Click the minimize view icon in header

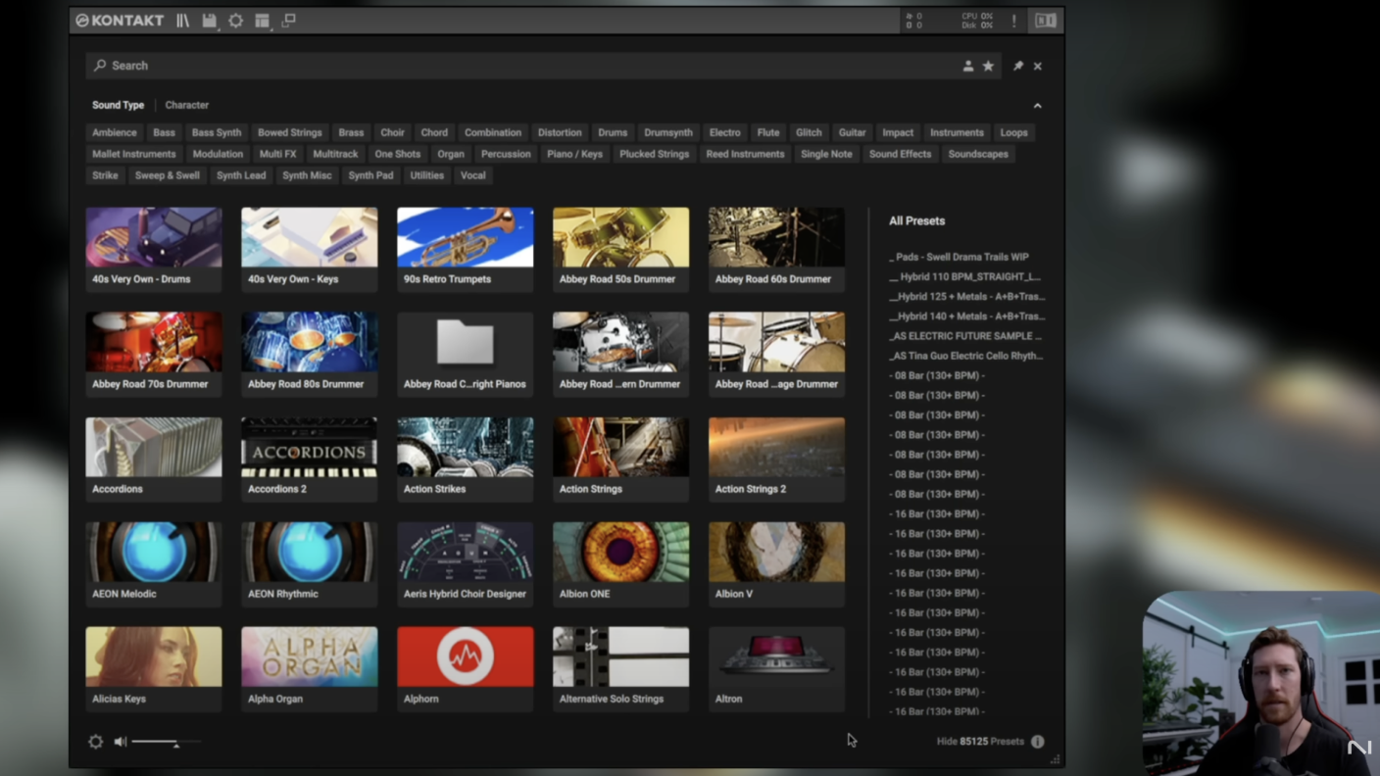click(x=288, y=21)
